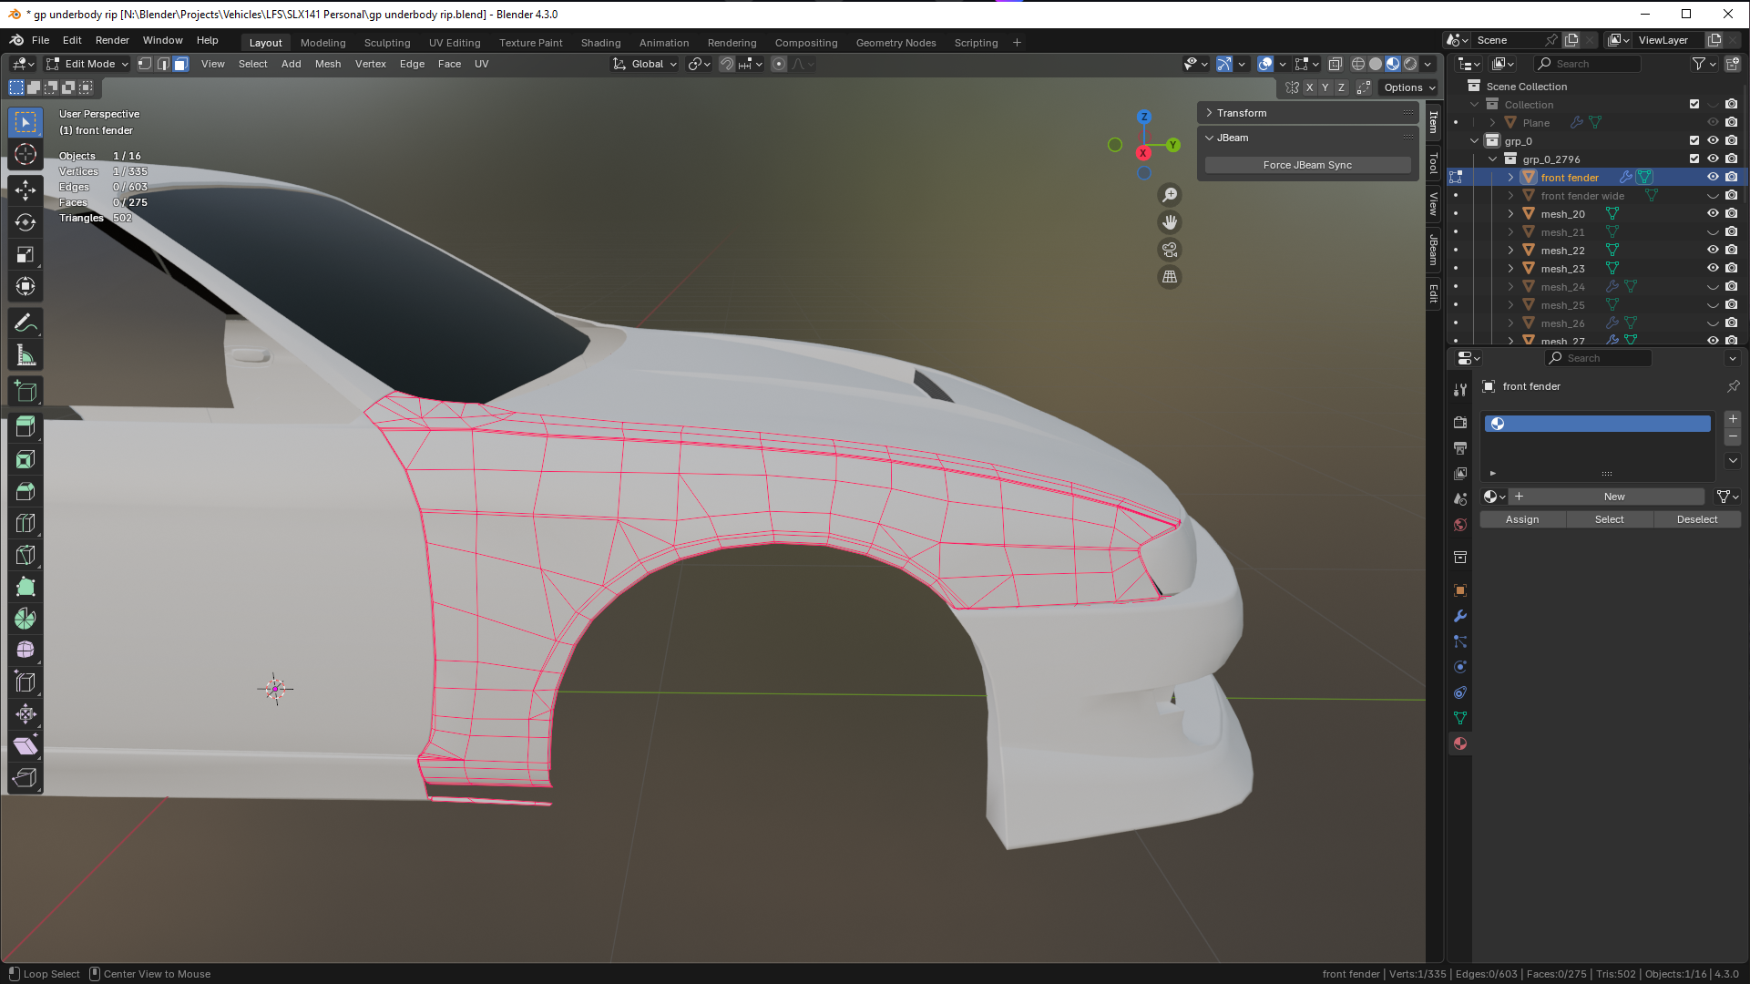Click the Zoom viewport magnifier icon
1750x984 pixels.
(x=1170, y=195)
